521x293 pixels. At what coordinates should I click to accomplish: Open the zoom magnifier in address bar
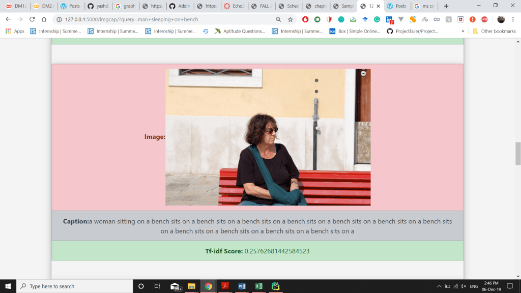(278, 19)
